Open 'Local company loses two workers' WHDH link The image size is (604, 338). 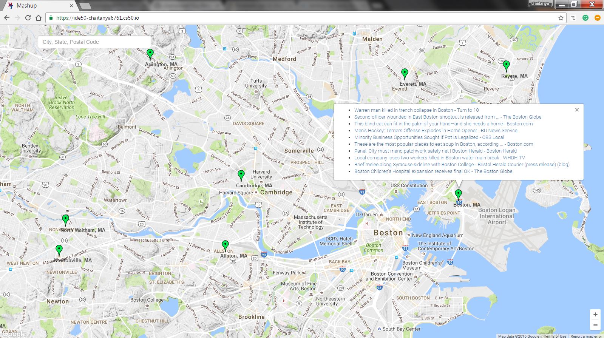[439, 158]
